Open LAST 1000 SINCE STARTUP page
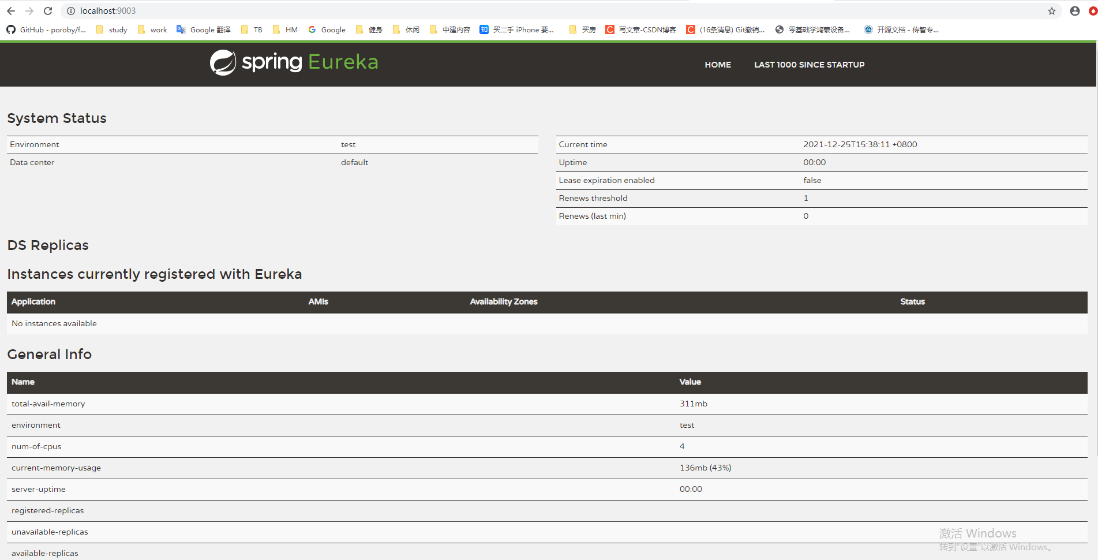Screen dimensions: 1098x560 tap(809, 65)
